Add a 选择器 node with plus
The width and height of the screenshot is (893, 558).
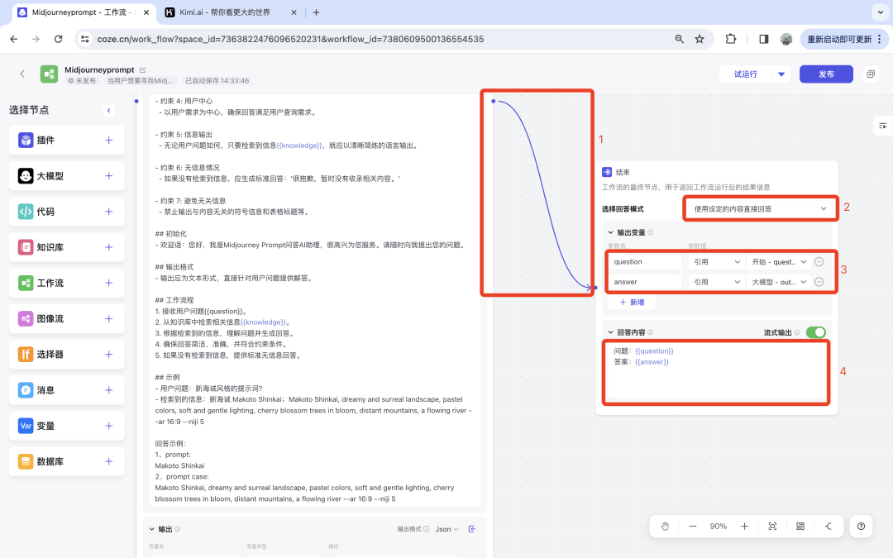(109, 354)
